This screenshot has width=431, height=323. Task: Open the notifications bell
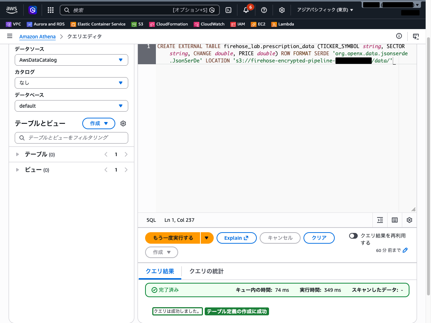246,10
